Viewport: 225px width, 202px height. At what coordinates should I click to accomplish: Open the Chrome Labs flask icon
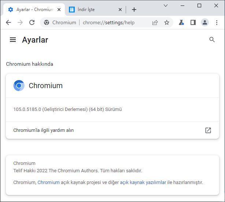point(181,22)
